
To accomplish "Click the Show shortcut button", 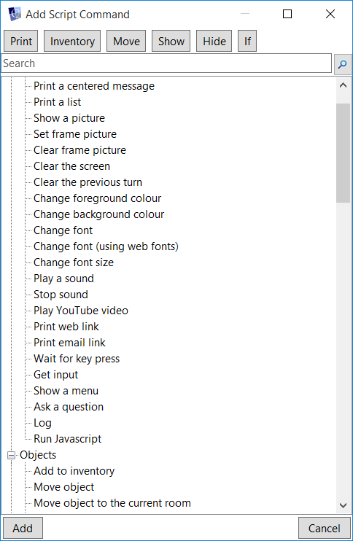I will (x=171, y=42).
